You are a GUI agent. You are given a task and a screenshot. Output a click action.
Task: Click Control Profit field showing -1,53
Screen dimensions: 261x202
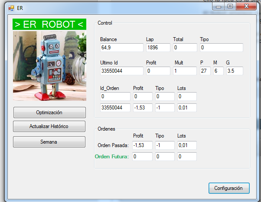[x=143, y=108]
